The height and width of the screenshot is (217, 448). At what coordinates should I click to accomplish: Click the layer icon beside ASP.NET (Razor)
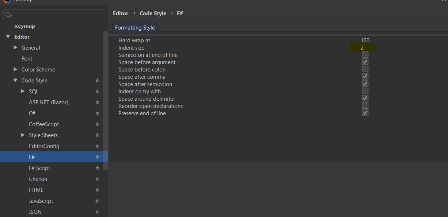click(98, 102)
